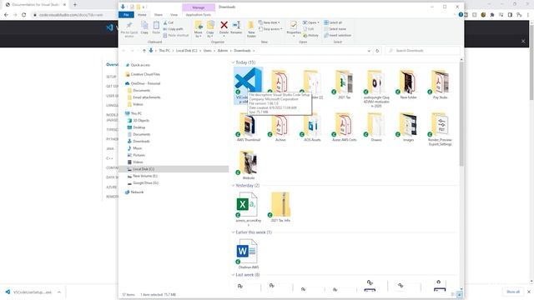Screen dimensions: 534x300
Task: Select Pictures in navigation pane
Action: coord(139,155)
